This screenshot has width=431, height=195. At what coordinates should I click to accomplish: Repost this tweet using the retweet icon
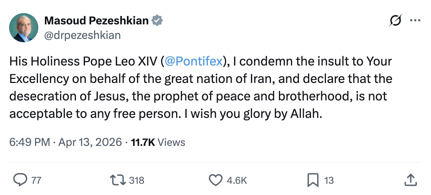pyautogui.click(x=118, y=180)
